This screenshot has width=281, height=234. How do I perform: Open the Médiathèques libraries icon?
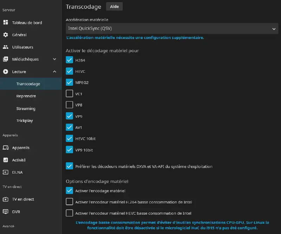pos(5,59)
